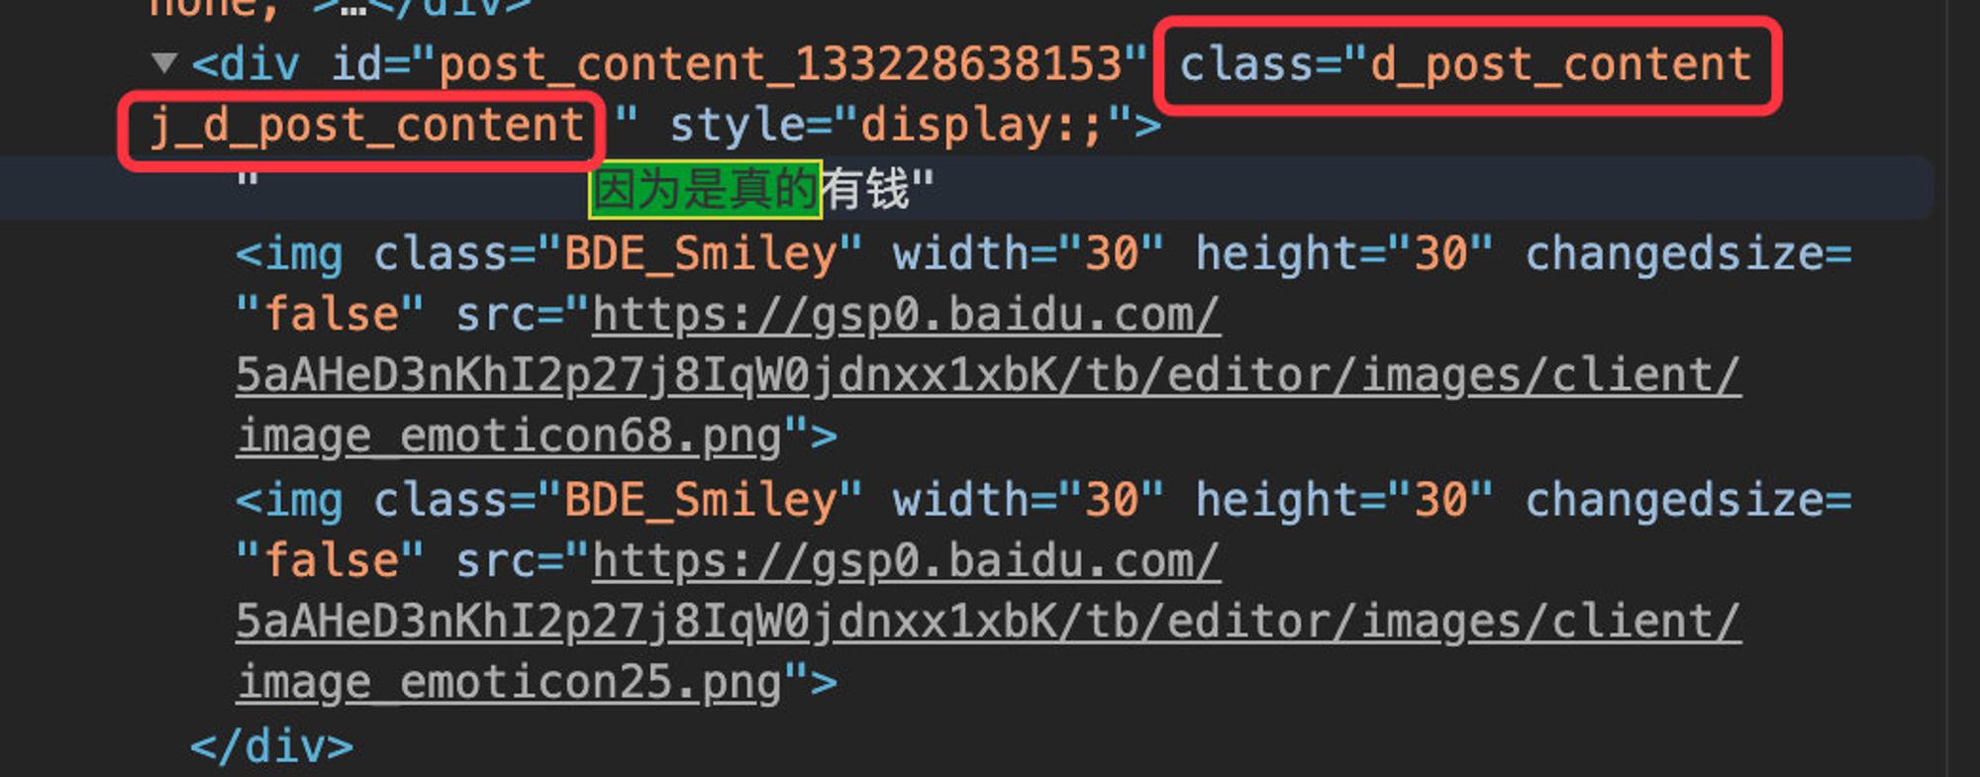Click the 有钱 text node

point(865,189)
